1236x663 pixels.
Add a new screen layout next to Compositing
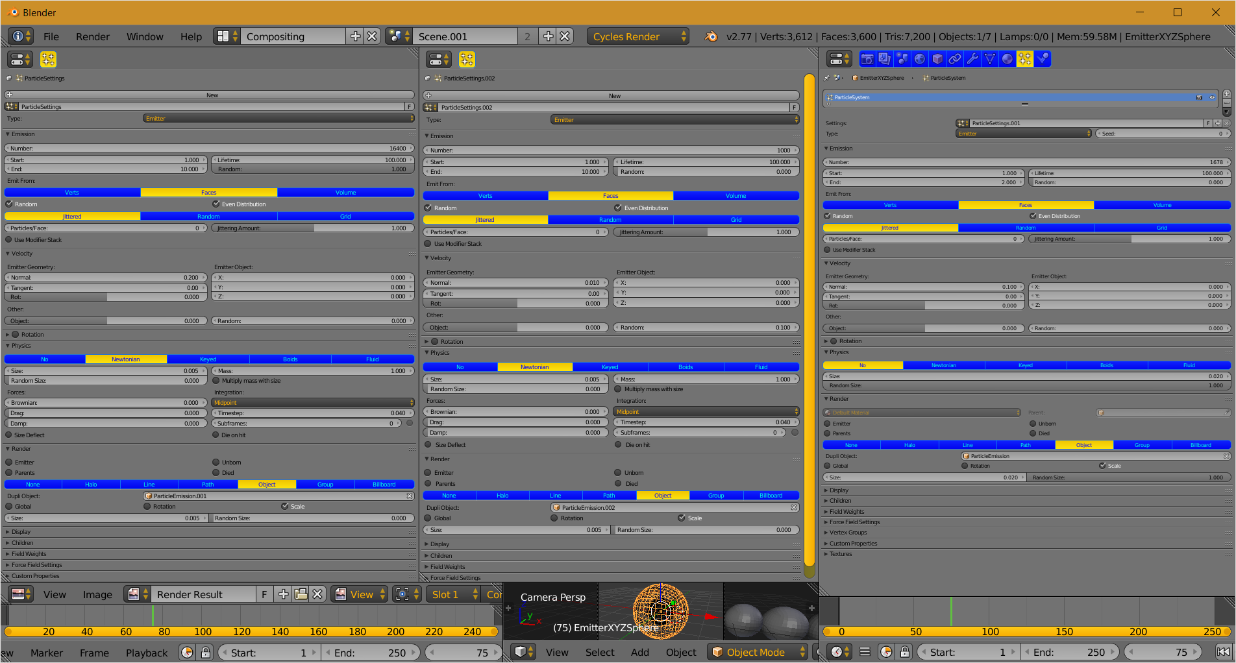point(355,36)
